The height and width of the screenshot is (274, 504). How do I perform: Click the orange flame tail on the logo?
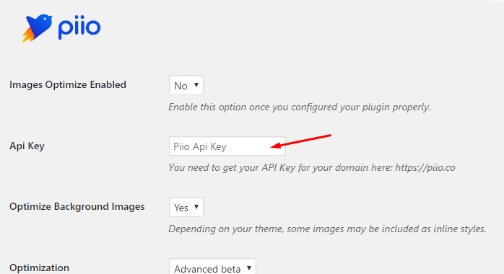click(x=28, y=35)
